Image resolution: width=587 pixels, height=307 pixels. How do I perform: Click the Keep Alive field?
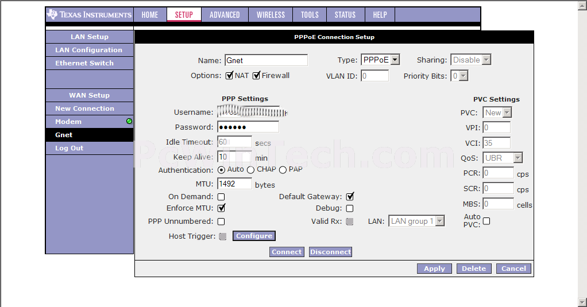[x=234, y=157]
